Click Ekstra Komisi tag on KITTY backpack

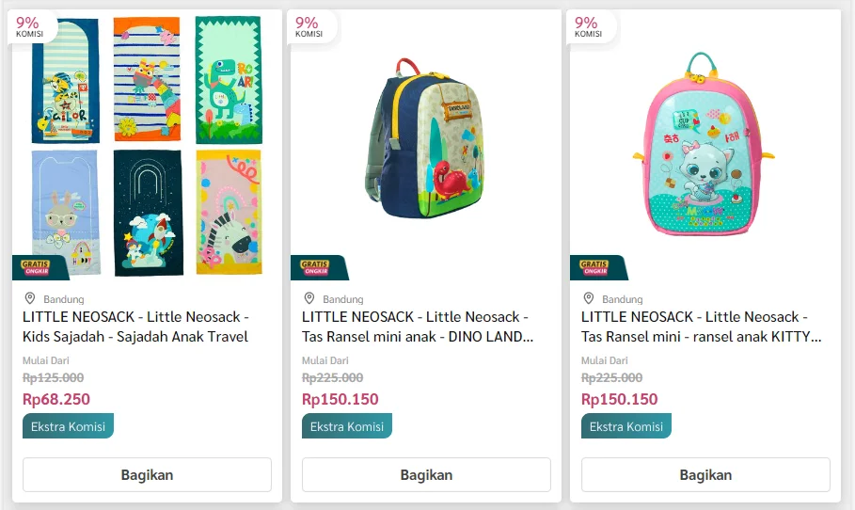point(626,426)
